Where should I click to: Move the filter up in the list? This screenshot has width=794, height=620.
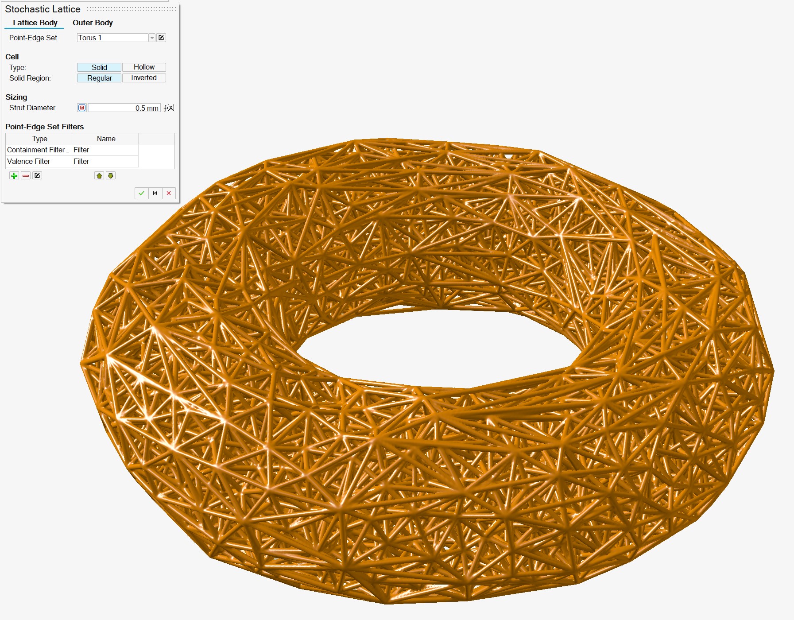[99, 176]
